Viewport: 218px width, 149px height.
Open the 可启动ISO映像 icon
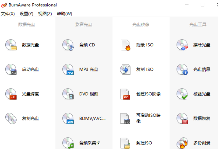[125, 118]
